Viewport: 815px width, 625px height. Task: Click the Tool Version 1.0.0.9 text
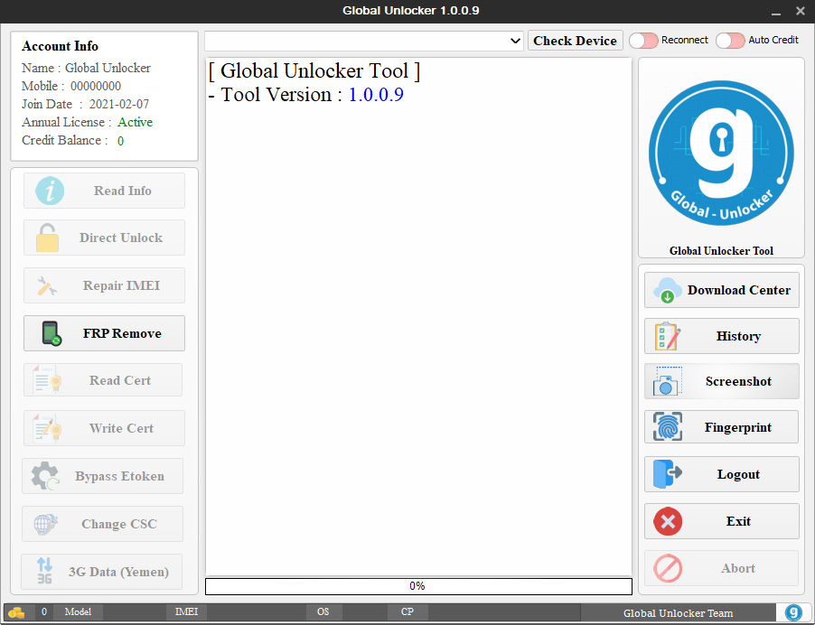[x=306, y=95]
